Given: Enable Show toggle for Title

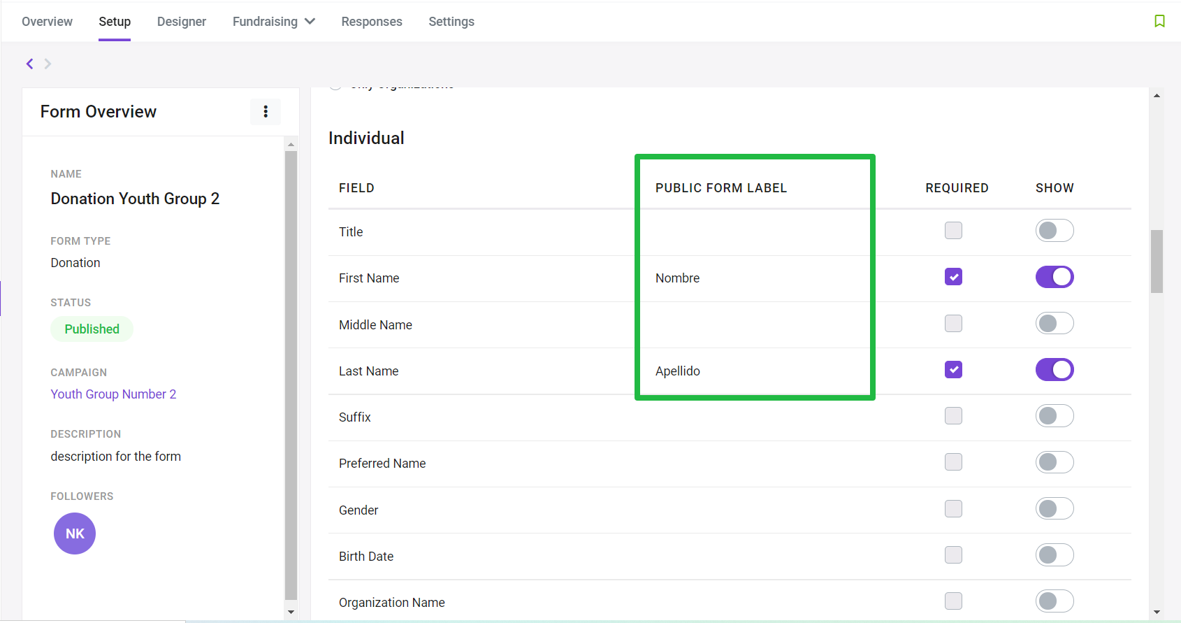Looking at the screenshot, I should [1055, 231].
